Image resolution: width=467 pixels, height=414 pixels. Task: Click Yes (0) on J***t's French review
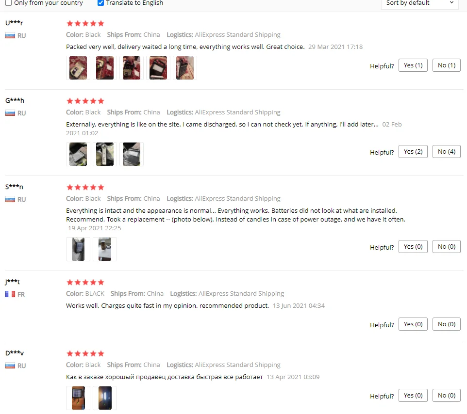(413, 324)
